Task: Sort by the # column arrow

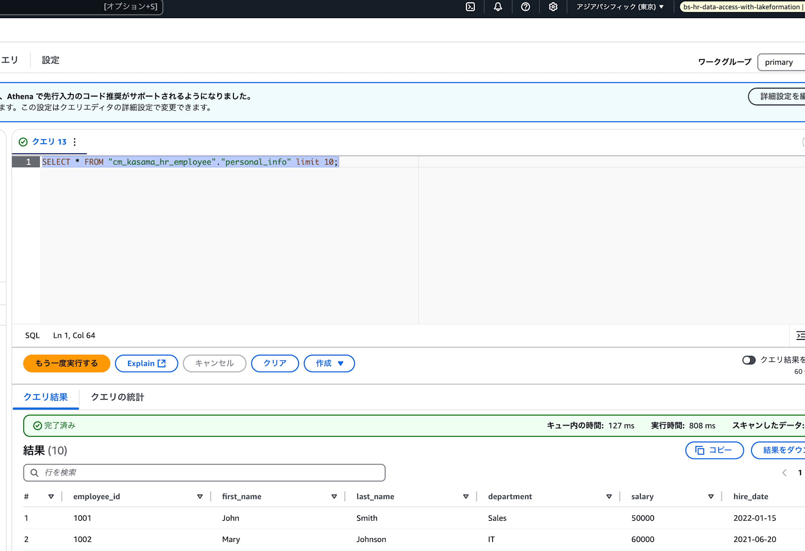Action: point(51,497)
